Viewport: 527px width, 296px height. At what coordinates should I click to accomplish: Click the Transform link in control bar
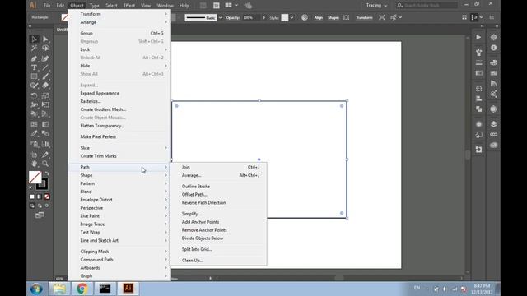tap(364, 17)
